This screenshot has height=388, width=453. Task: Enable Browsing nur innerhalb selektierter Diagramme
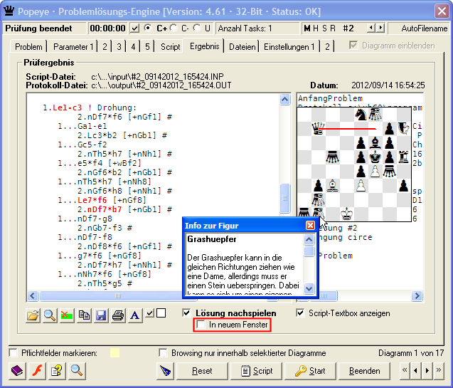tap(164, 352)
